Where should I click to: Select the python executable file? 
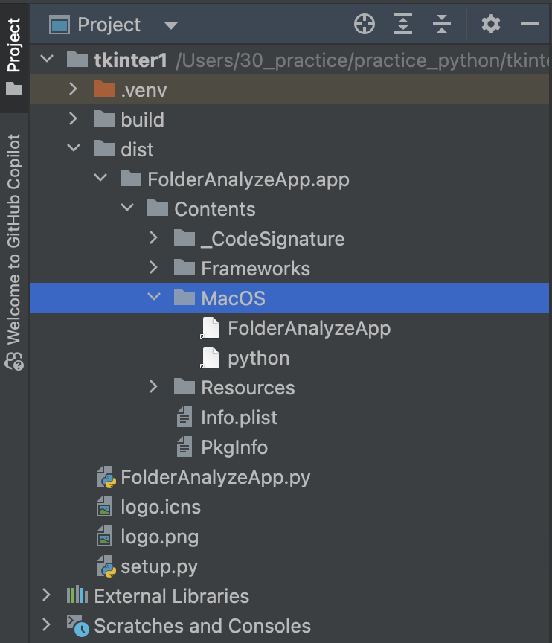[x=258, y=358]
